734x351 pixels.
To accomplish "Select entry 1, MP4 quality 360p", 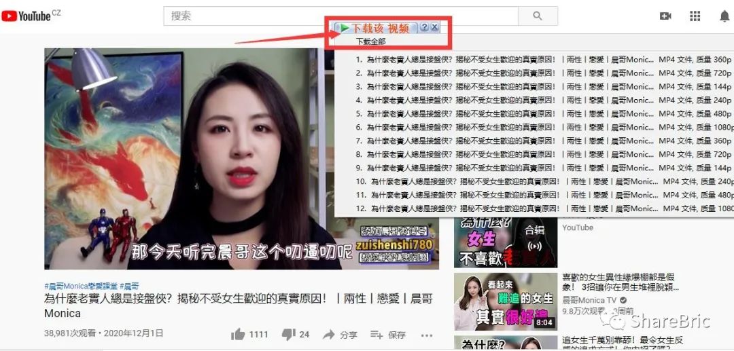I will point(544,60).
